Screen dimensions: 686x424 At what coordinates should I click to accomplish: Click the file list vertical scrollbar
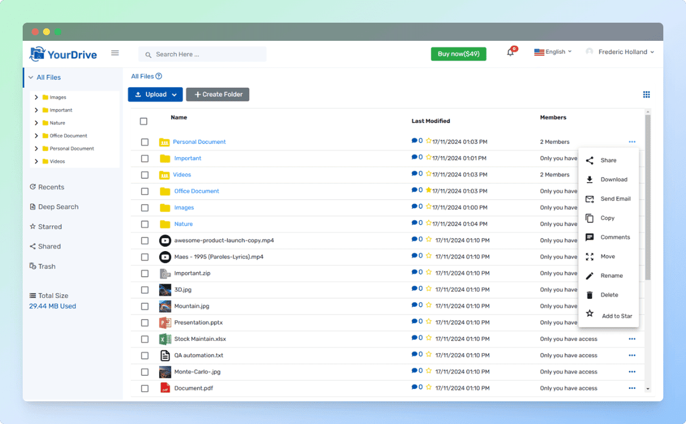(648, 197)
